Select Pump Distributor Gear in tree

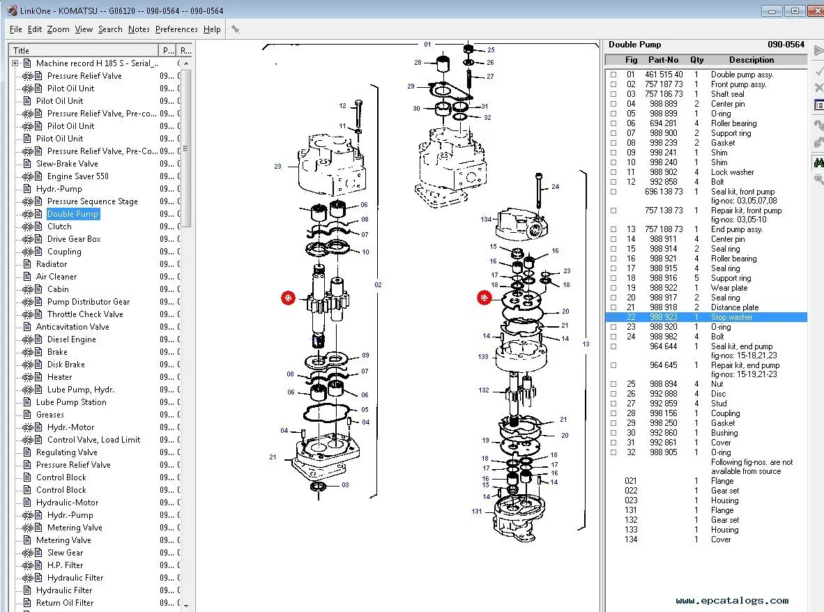point(89,302)
